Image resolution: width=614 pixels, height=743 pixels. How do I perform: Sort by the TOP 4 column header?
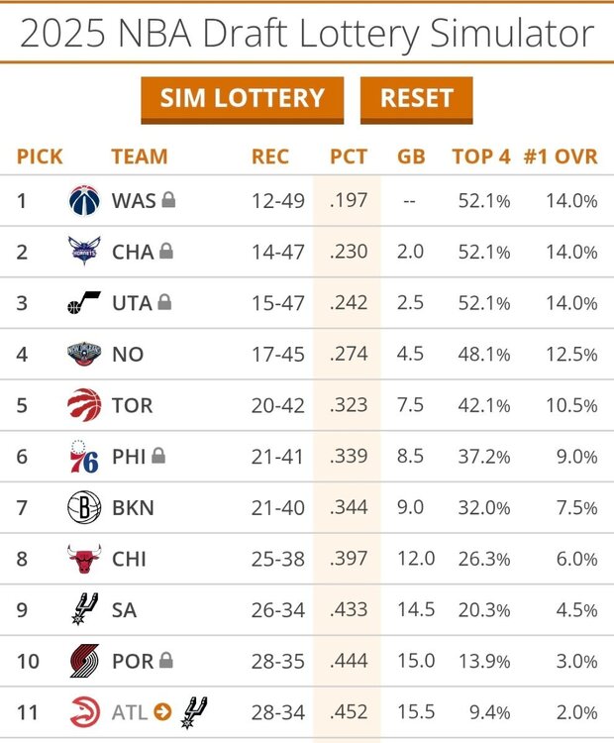click(481, 157)
